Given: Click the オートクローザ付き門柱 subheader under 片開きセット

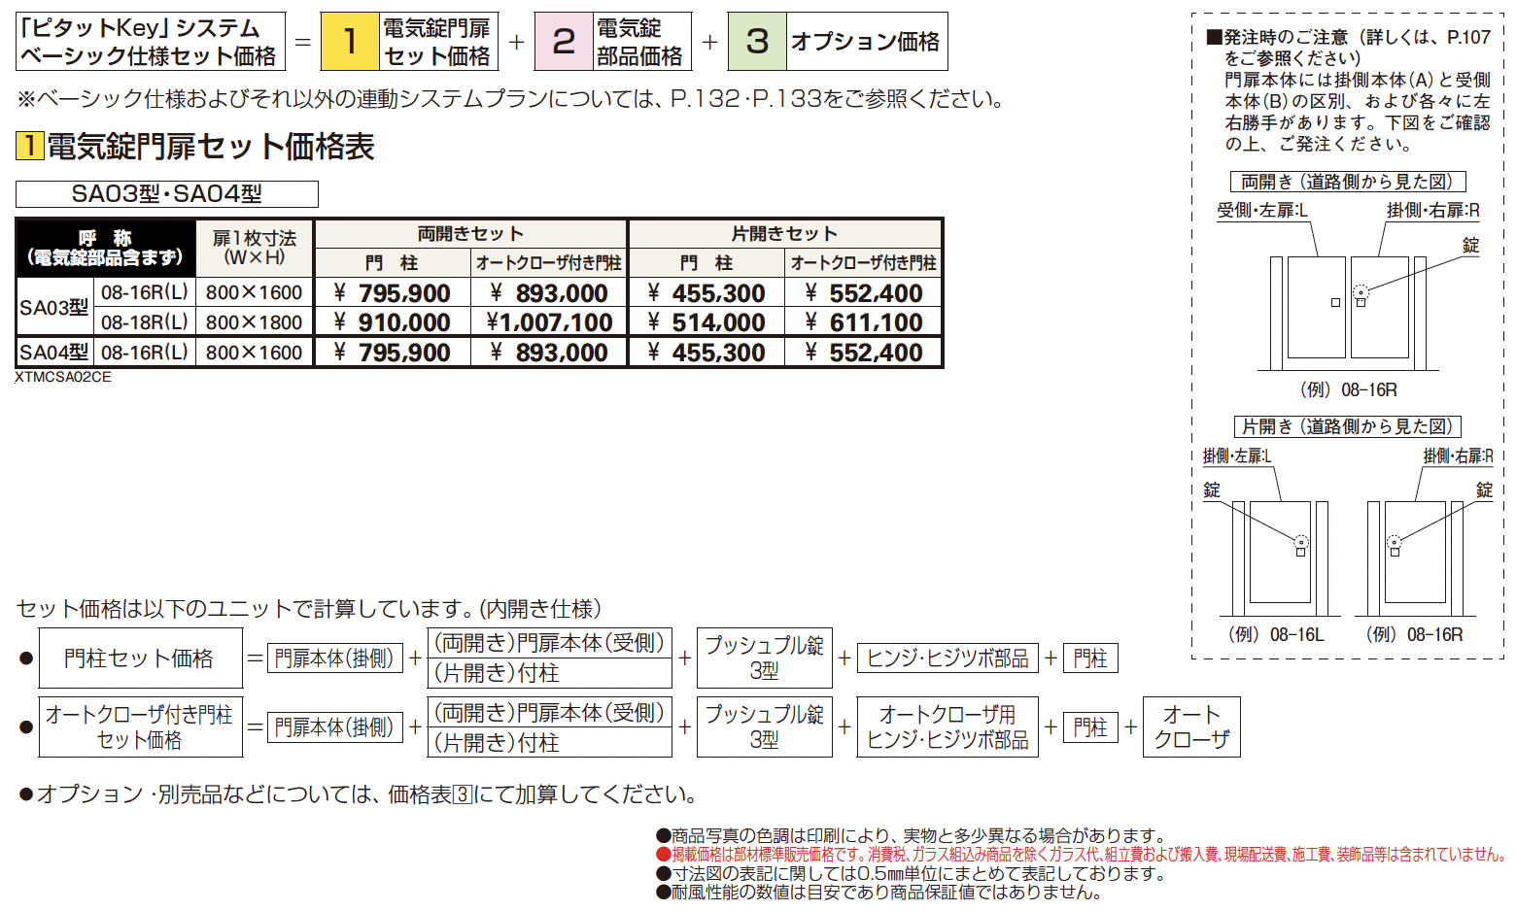Looking at the screenshot, I should tap(863, 263).
